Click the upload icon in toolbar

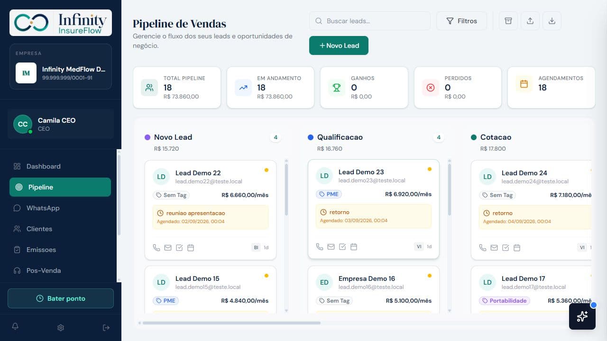click(x=530, y=21)
